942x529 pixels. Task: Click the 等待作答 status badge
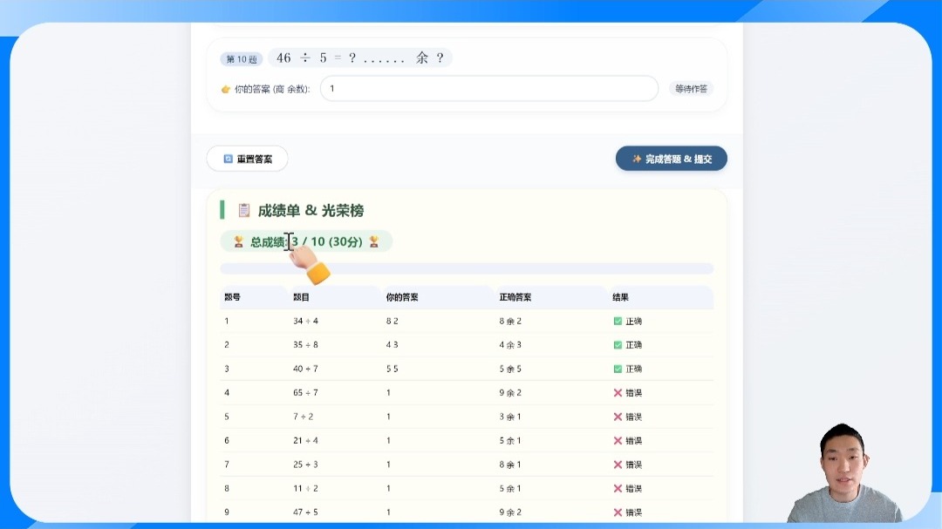[x=691, y=89]
